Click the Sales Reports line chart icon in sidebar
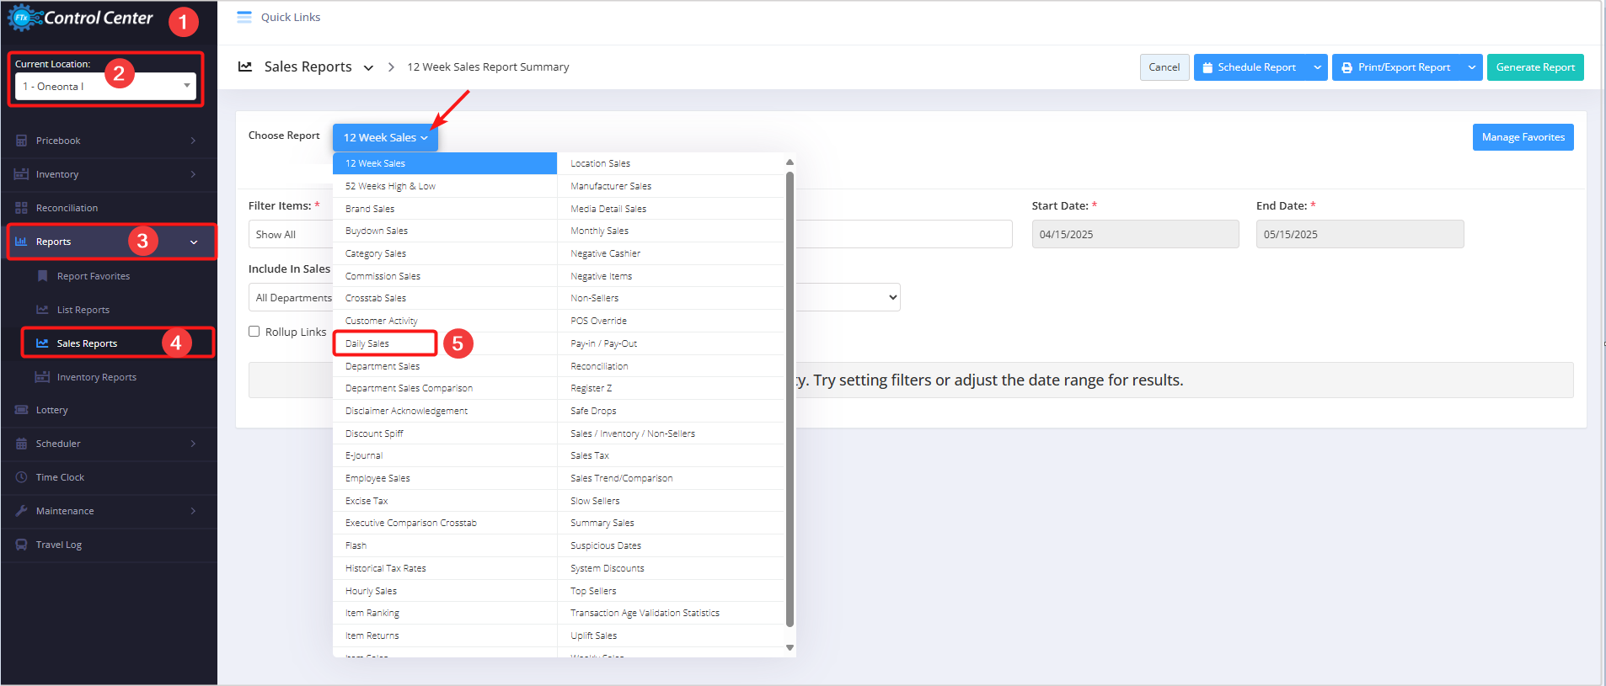1606x686 pixels. coord(42,343)
